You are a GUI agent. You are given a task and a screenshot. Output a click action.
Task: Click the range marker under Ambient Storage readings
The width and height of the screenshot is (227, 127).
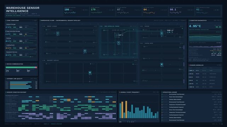17,29
